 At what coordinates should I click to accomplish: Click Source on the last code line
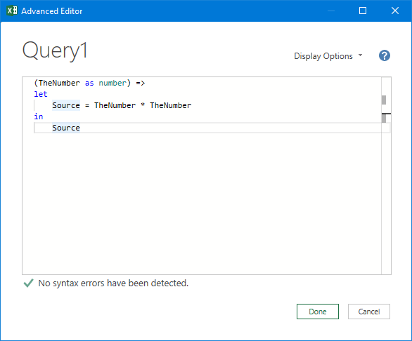(x=66, y=128)
